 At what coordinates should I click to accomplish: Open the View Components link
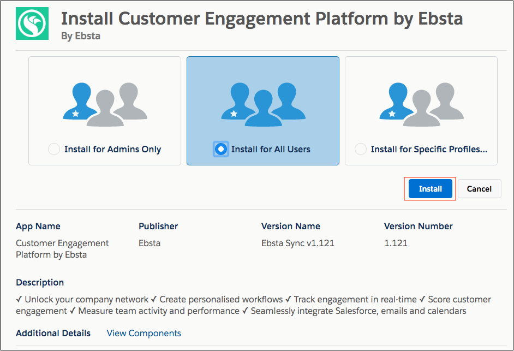pos(144,333)
